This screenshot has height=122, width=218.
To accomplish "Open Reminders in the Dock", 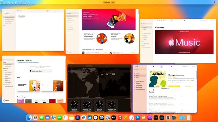I will coord(65,118).
